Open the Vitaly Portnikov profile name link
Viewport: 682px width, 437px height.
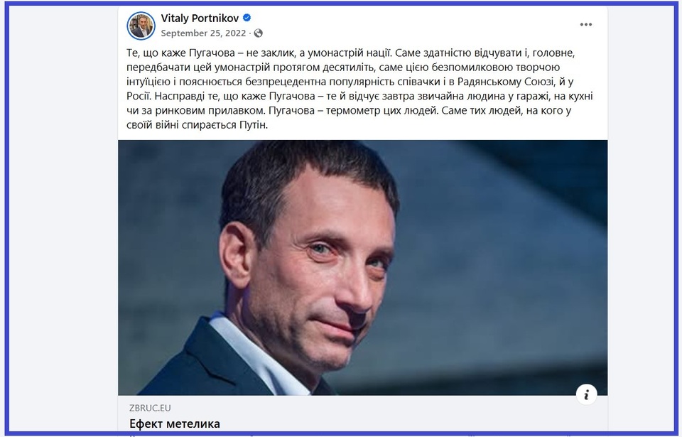(x=200, y=18)
